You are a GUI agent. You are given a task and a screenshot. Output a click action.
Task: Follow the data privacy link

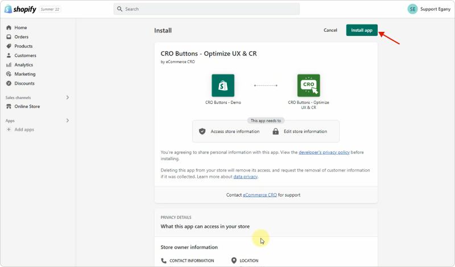click(x=246, y=177)
